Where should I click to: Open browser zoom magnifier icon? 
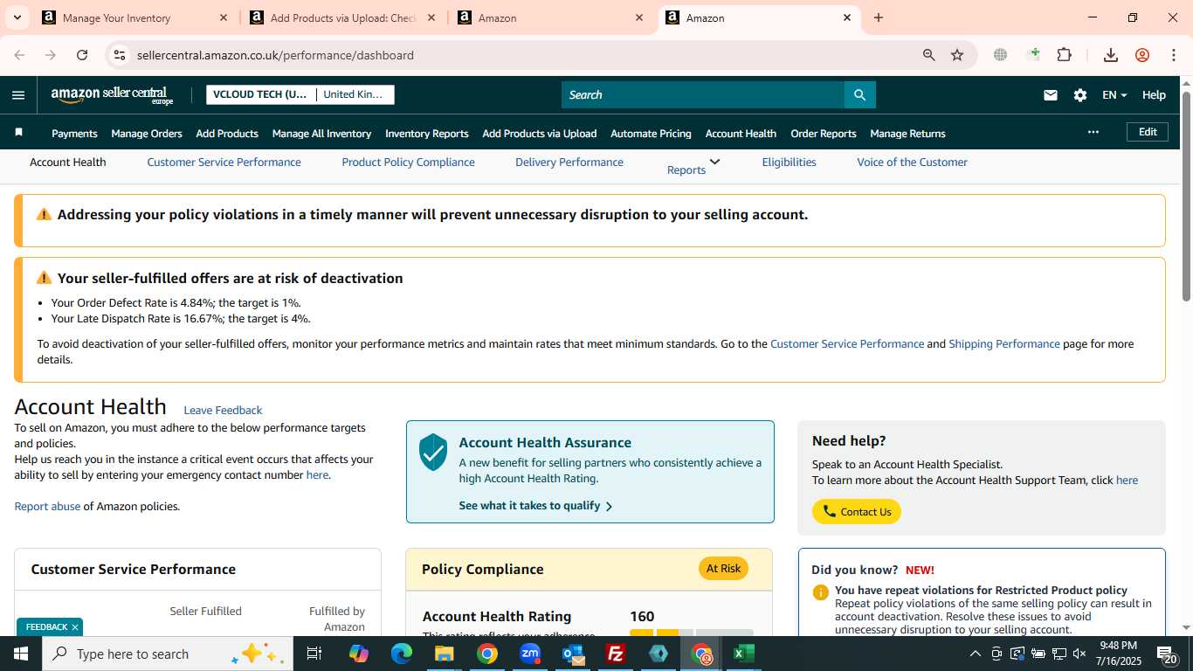tap(929, 55)
